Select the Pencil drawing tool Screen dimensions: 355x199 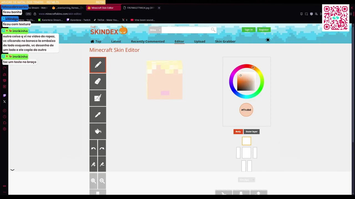click(x=98, y=65)
